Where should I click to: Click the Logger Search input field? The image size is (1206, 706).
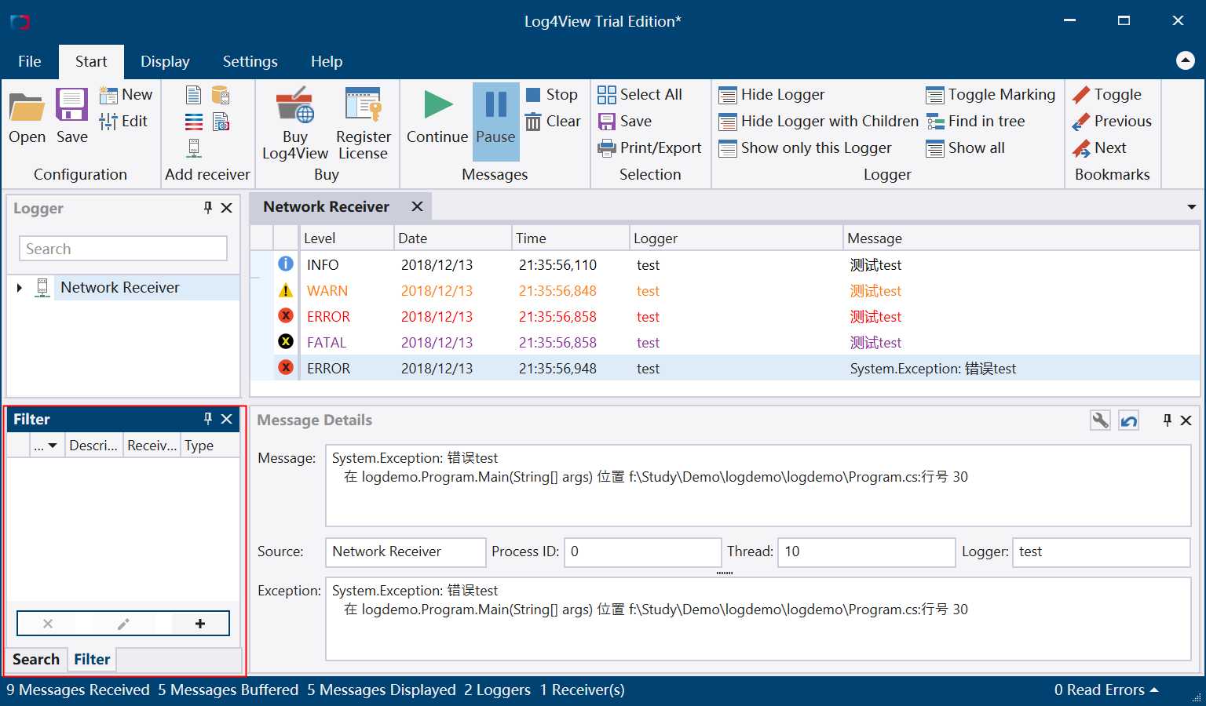pos(123,249)
